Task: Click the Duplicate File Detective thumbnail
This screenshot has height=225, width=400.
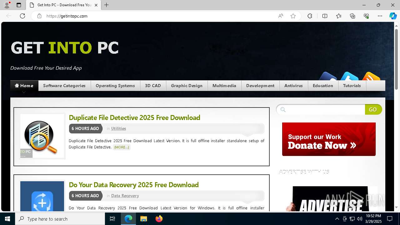Action: pos(42,136)
